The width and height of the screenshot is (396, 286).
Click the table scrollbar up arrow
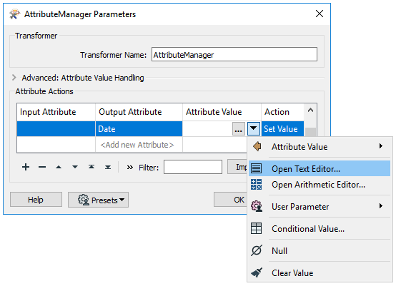tap(311, 110)
